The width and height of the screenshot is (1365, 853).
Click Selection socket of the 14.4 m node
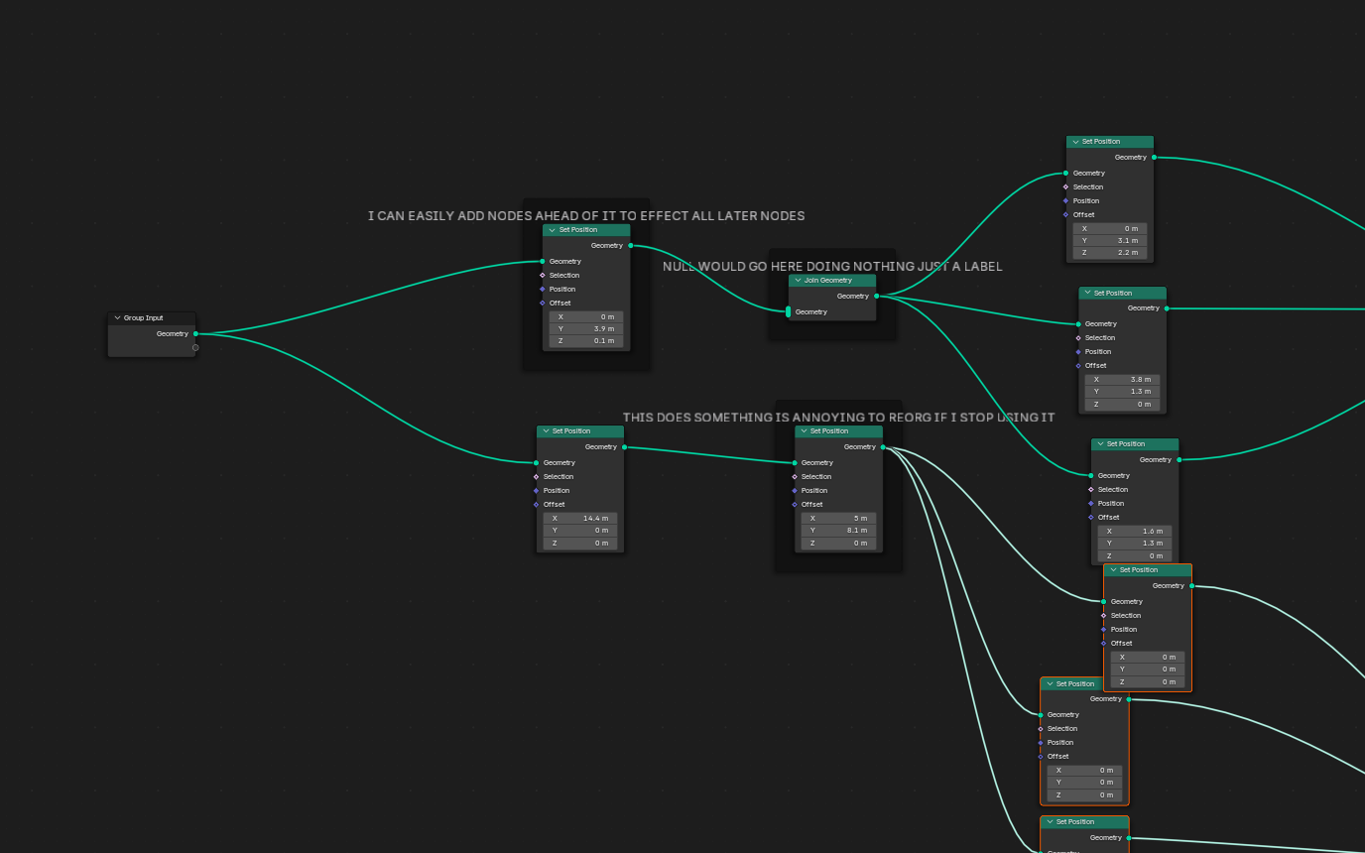[536, 477]
